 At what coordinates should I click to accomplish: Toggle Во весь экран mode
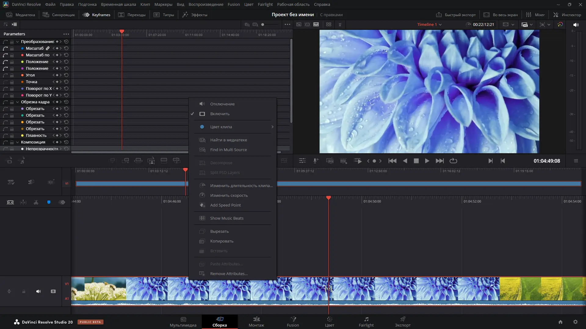tap(500, 15)
